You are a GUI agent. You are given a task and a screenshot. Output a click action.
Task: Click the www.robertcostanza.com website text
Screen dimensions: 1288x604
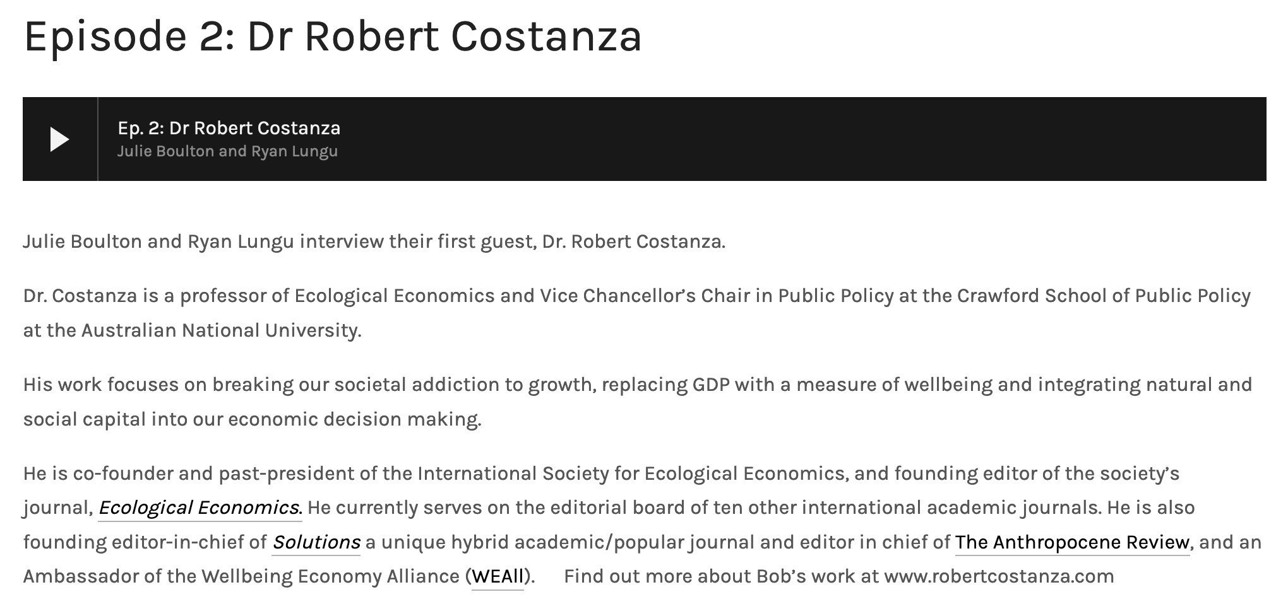point(999,576)
